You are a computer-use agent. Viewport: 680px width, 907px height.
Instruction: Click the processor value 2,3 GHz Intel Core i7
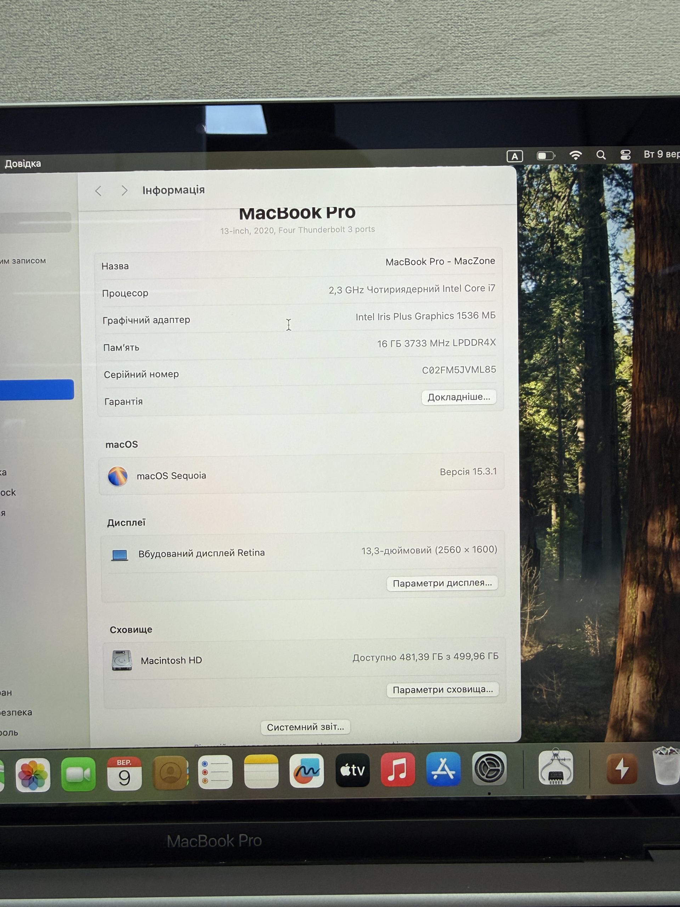(412, 289)
